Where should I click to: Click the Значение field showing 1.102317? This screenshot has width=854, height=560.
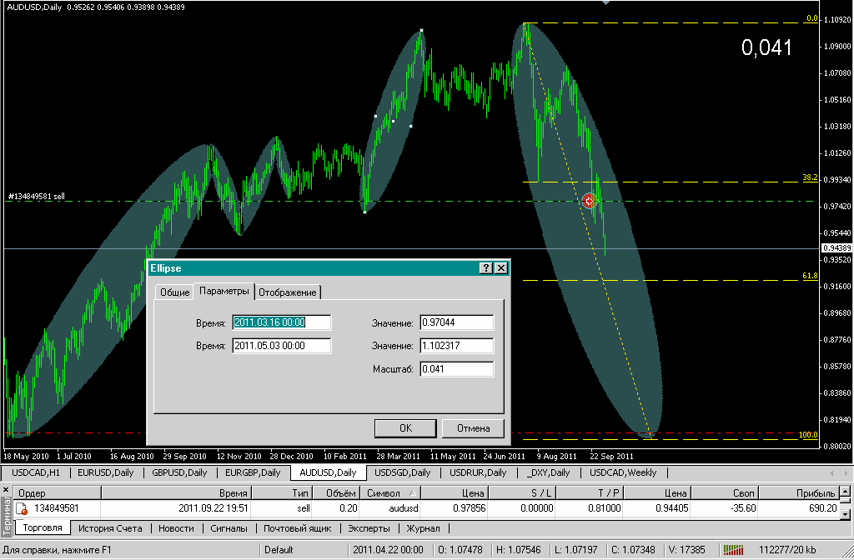[x=456, y=346]
